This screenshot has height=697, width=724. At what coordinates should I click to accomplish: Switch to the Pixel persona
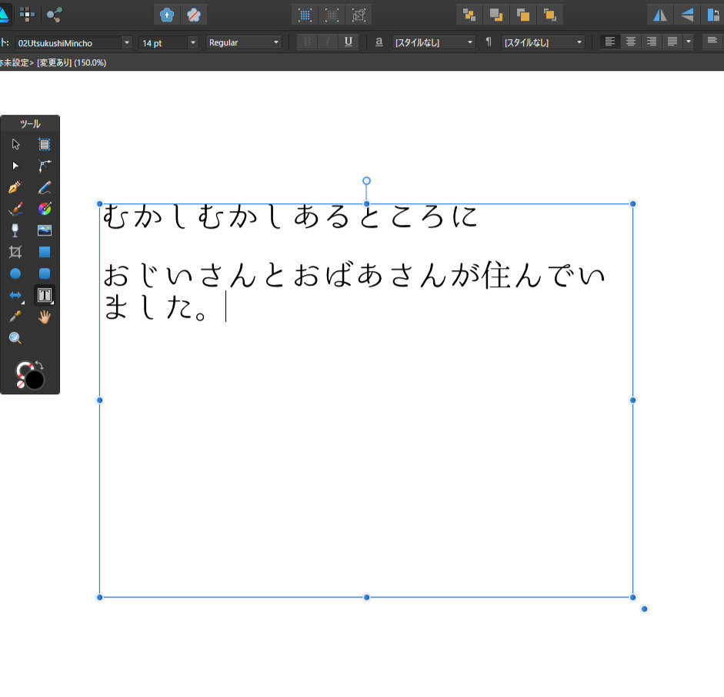pos(27,15)
